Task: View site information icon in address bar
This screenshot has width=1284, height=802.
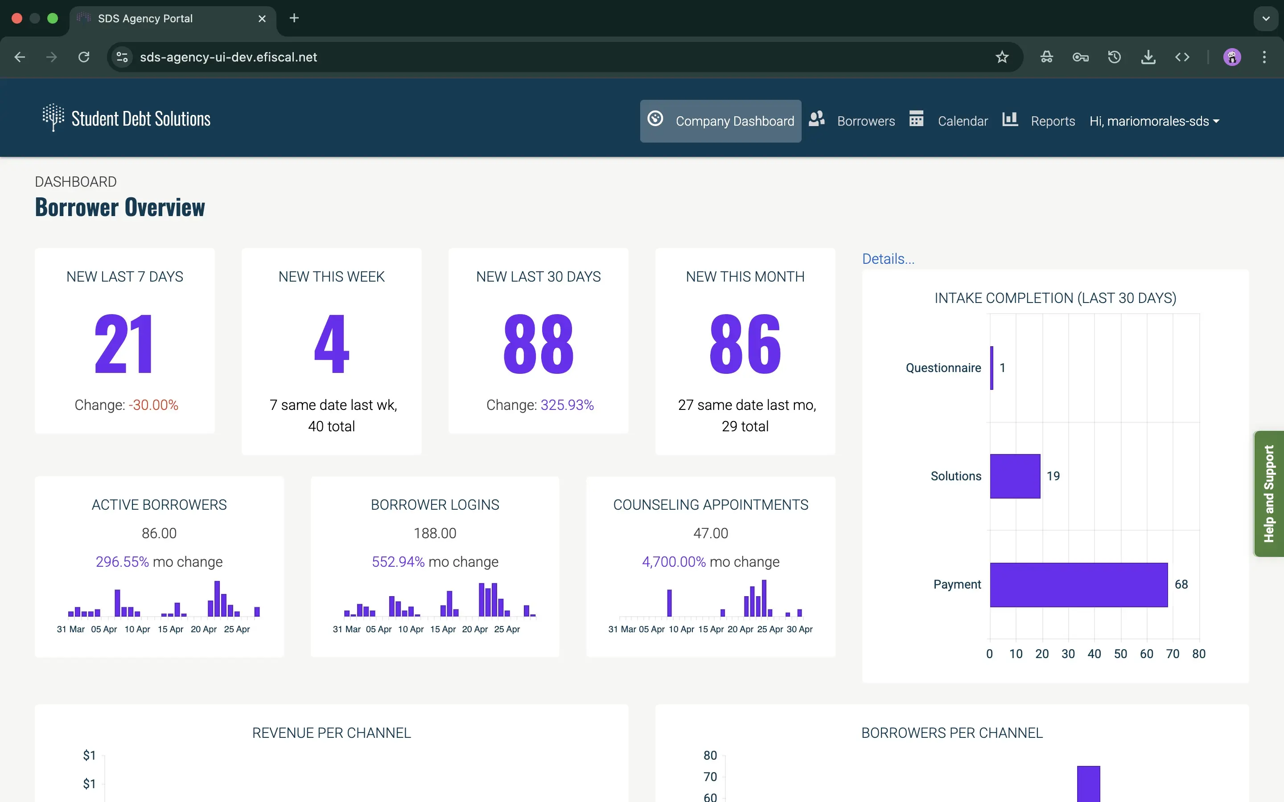Action: click(122, 57)
